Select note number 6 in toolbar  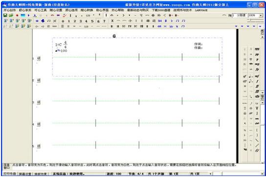point(98,21)
